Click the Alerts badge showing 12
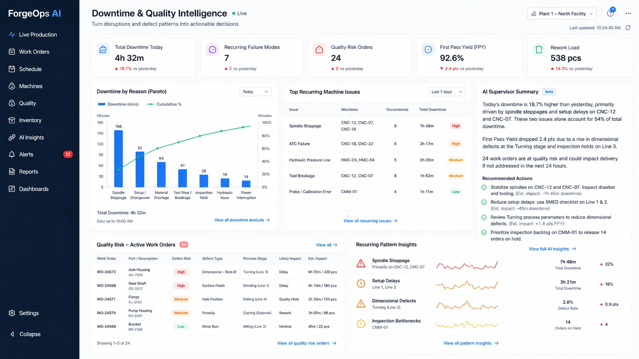This screenshot has width=639, height=359. (68, 155)
